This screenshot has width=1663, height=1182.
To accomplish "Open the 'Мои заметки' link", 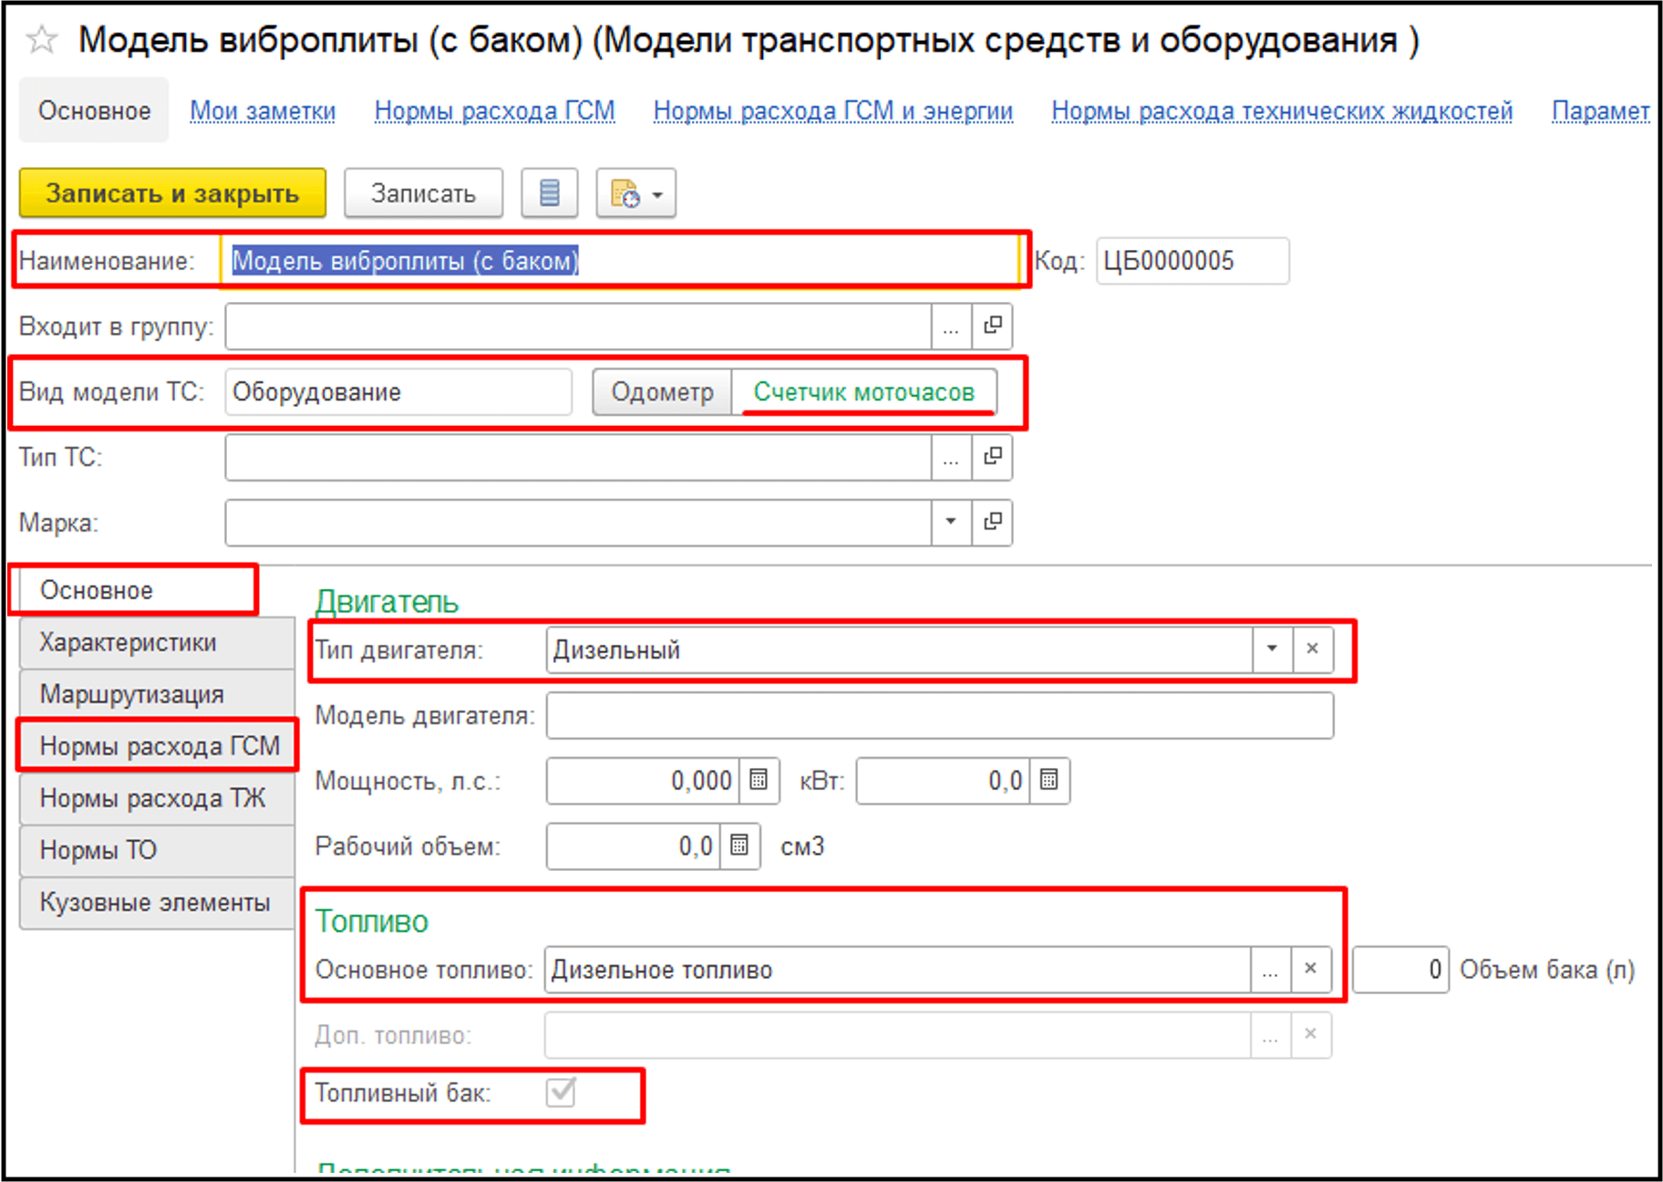I will [x=263, y=111].
